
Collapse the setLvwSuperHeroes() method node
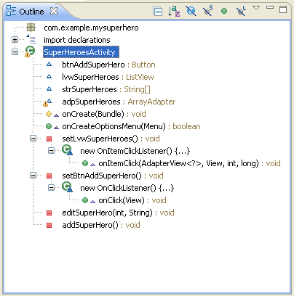coord(33,139)
